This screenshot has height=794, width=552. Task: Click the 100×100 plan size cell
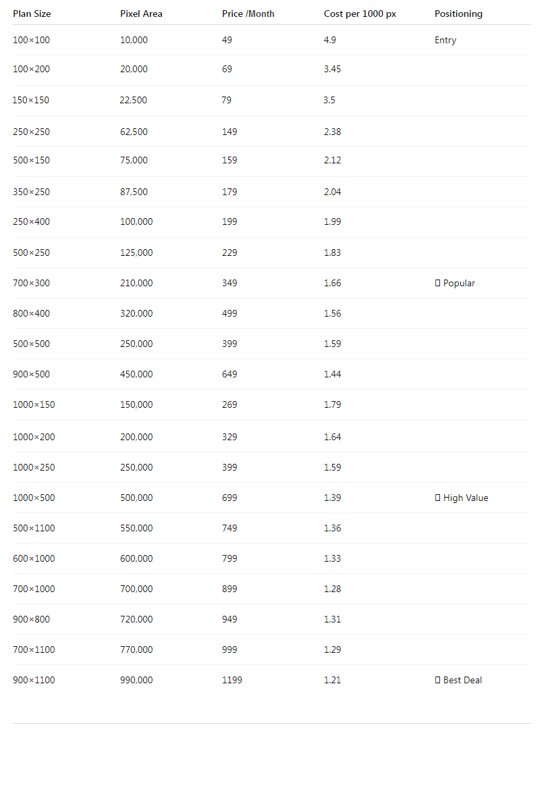(x=31, y=41)
